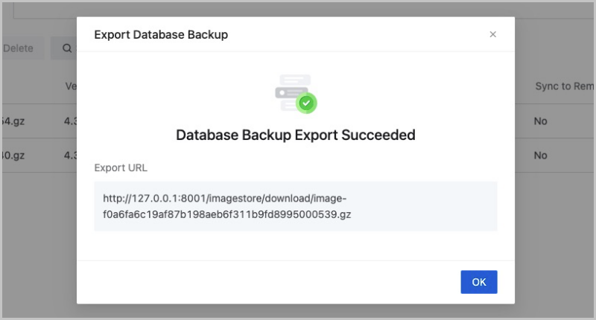The height and width of the screenshot is (320, 596).
Task: Click the f0a6fa6c...gz filename line
Action: pos(227,214)
